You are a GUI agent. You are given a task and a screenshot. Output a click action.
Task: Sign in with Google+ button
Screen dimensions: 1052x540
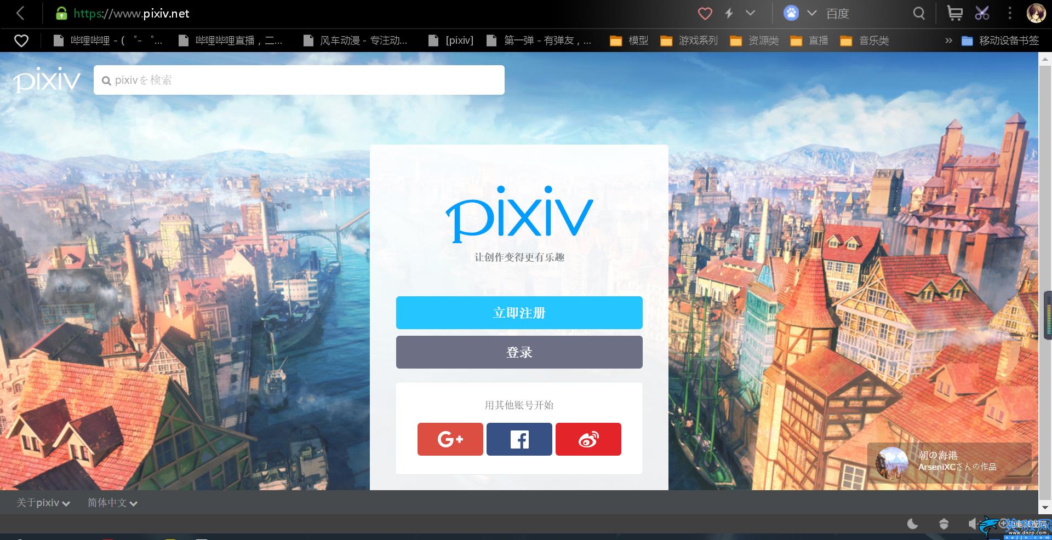(450, 439)
